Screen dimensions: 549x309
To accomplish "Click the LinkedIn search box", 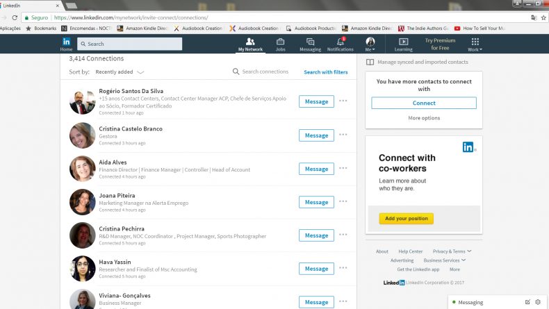I will click(129, 44).
